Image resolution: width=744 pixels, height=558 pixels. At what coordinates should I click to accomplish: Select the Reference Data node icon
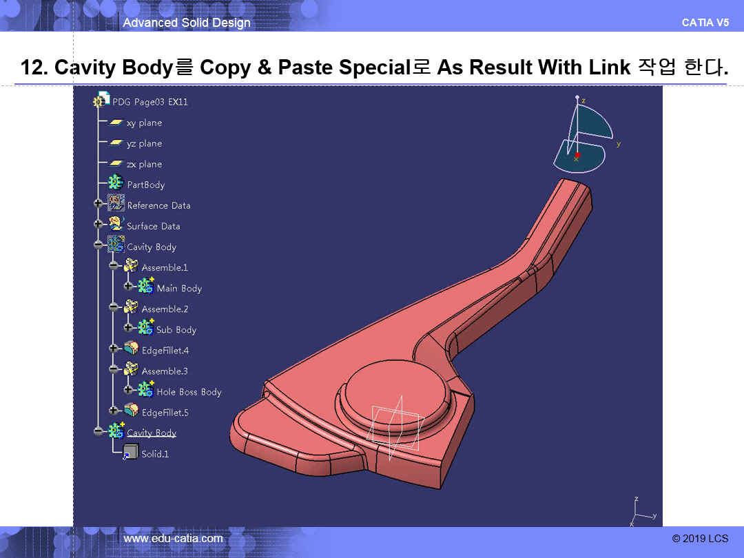(116, 205)
